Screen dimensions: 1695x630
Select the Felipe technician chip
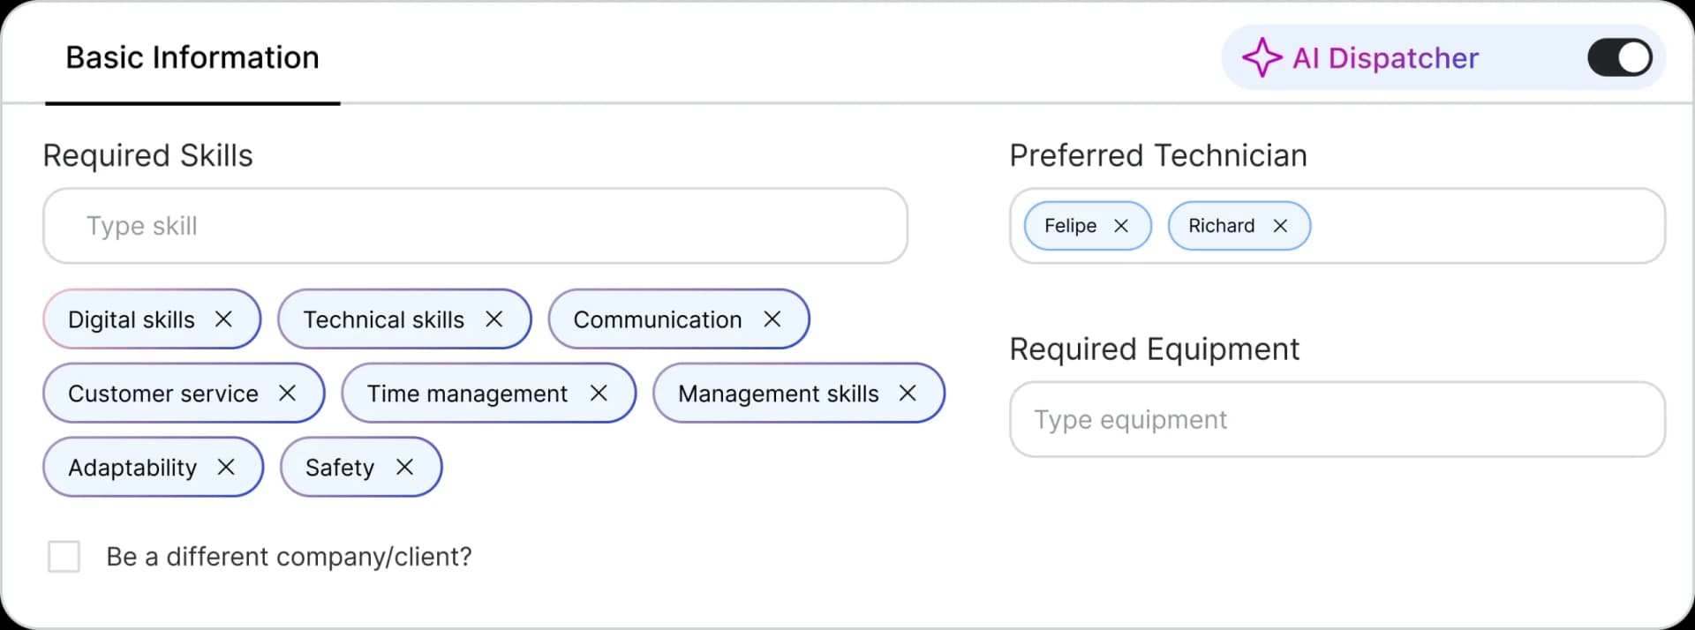[x=1070, y=226]
